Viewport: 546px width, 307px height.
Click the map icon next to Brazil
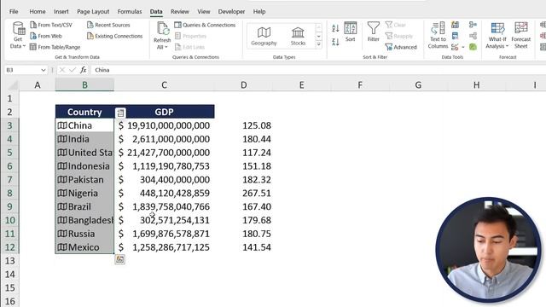pos(62,206)
